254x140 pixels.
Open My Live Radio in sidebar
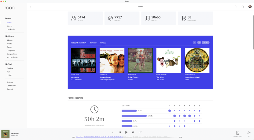(x=12, y=57)
